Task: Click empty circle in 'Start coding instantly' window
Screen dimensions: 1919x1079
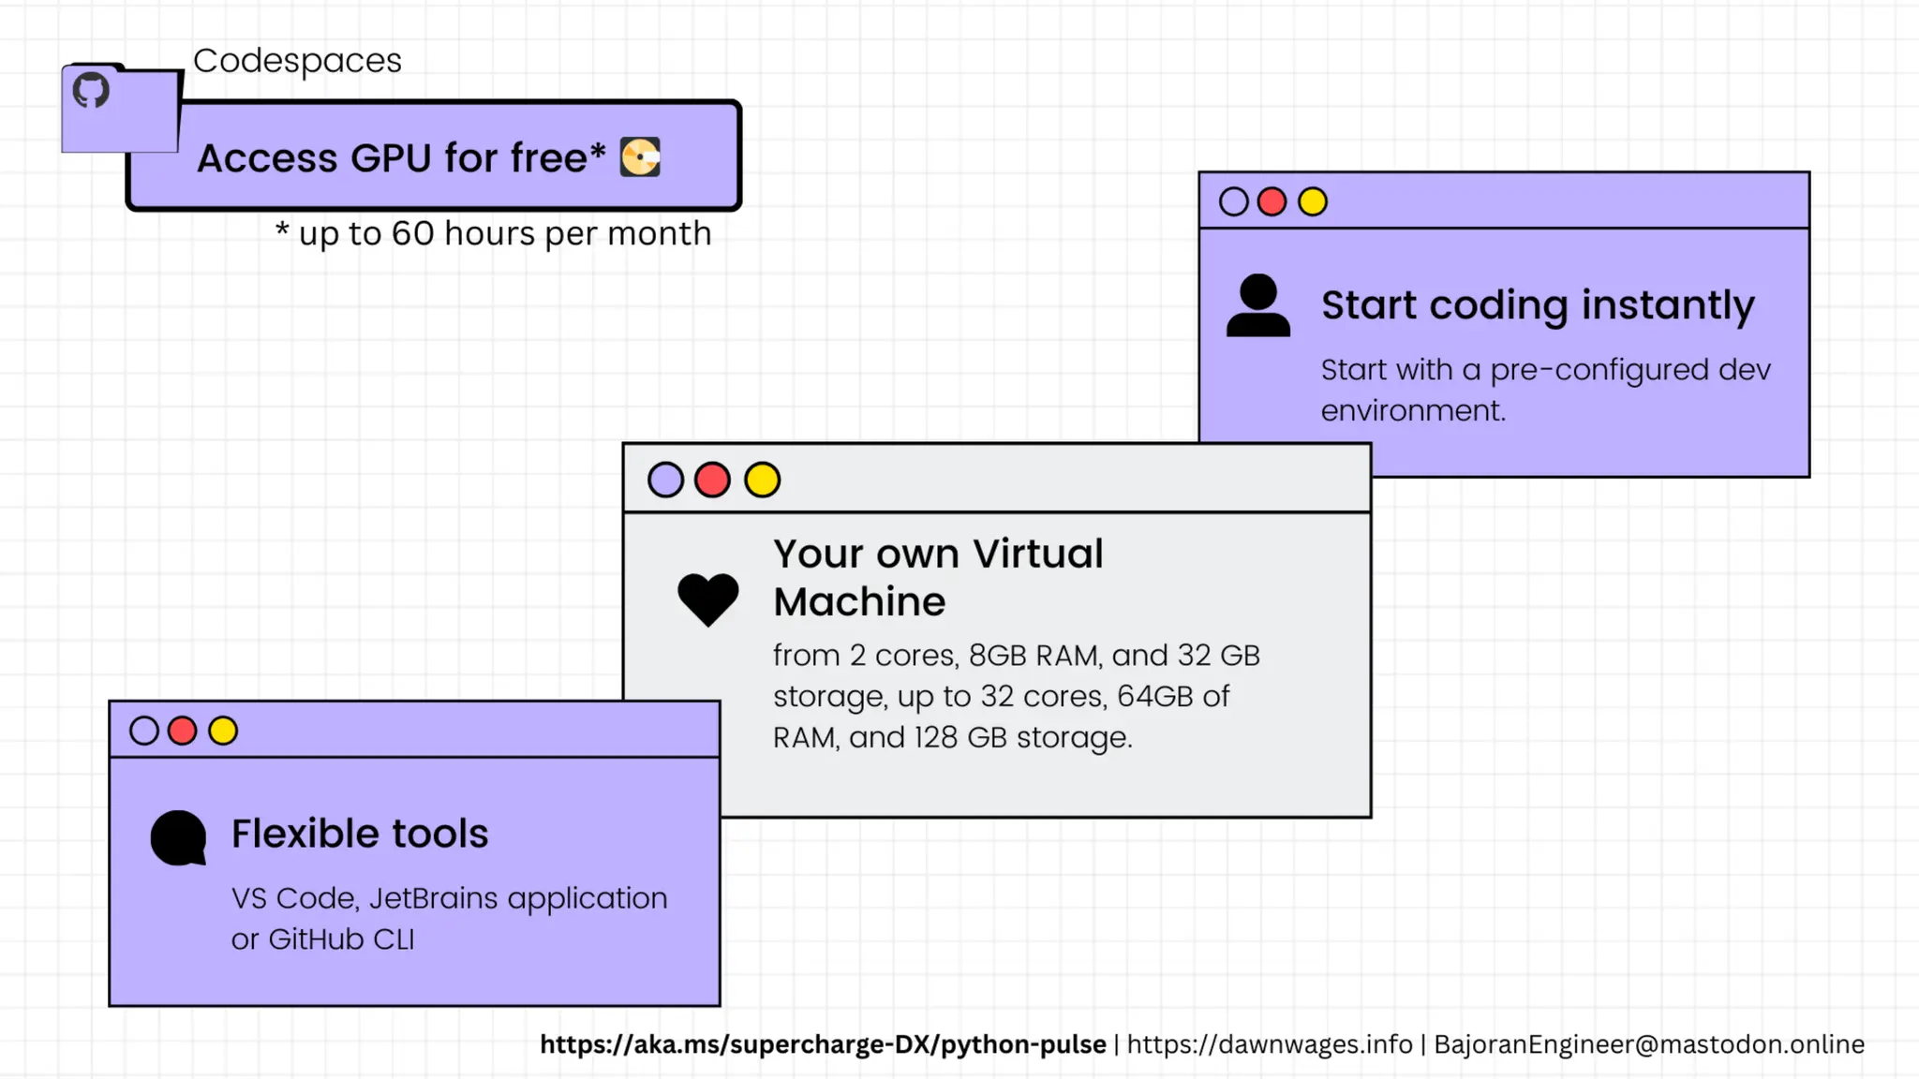Action: [x=1233, y=201]
